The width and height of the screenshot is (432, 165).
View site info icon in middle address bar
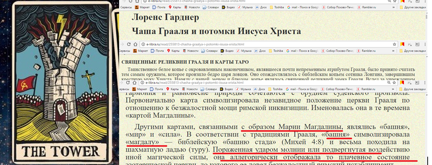pyautogui.click(x=143, y=44)
